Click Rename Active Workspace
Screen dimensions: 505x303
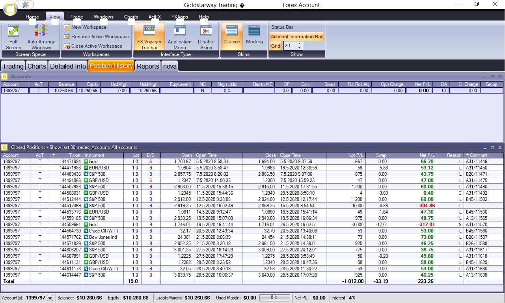97,37
